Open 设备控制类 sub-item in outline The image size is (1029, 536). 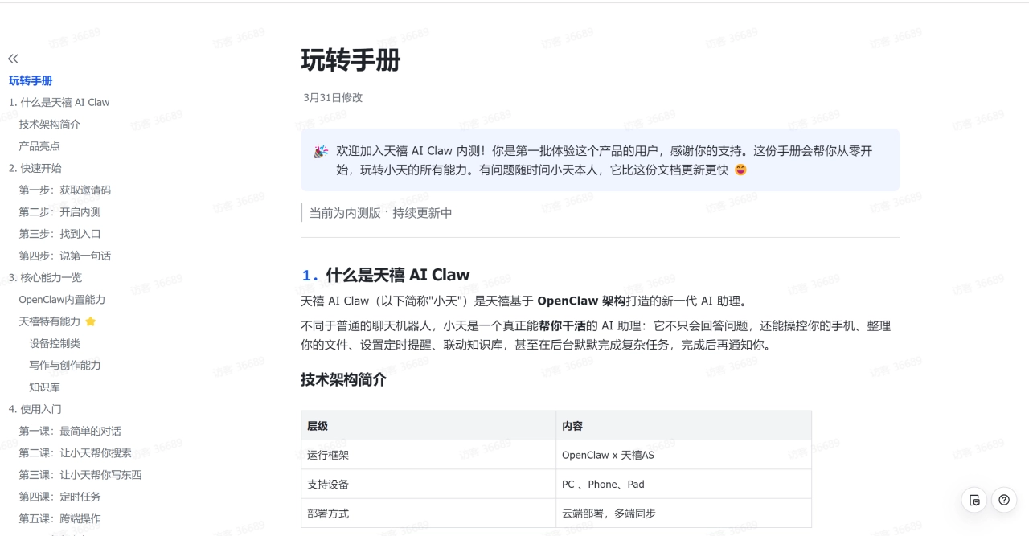tap(55, 343)
